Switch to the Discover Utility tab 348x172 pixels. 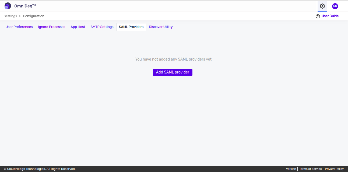click(161, 27)
